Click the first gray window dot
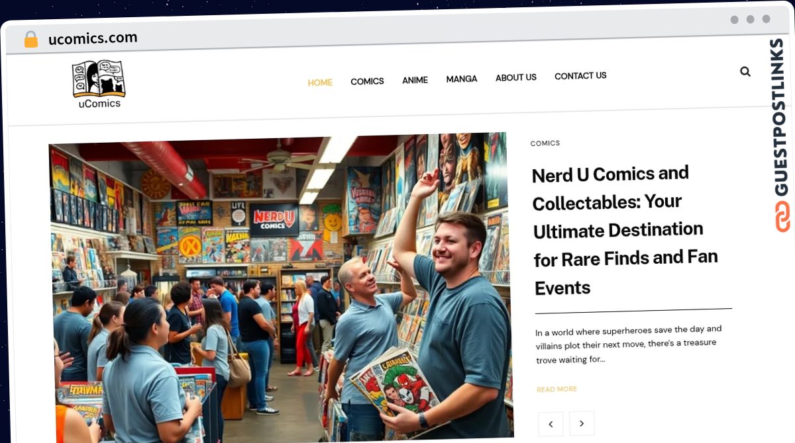 tap(735, 20)
